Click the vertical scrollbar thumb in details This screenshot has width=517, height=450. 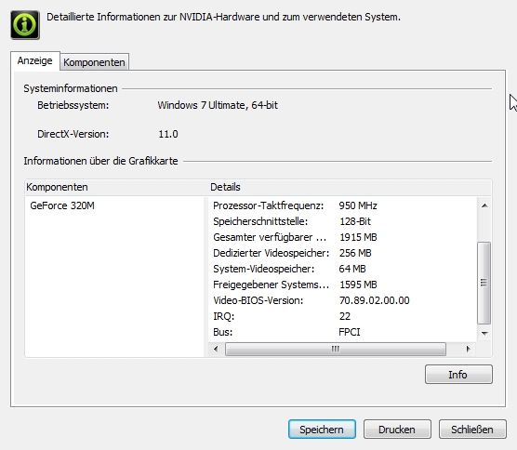click(x=484, y=283)
